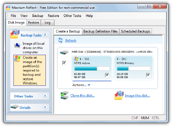This screenshot has height=126, width=172.
Task: Open the Actions dropdown under the disk
Action: (82, 85)
